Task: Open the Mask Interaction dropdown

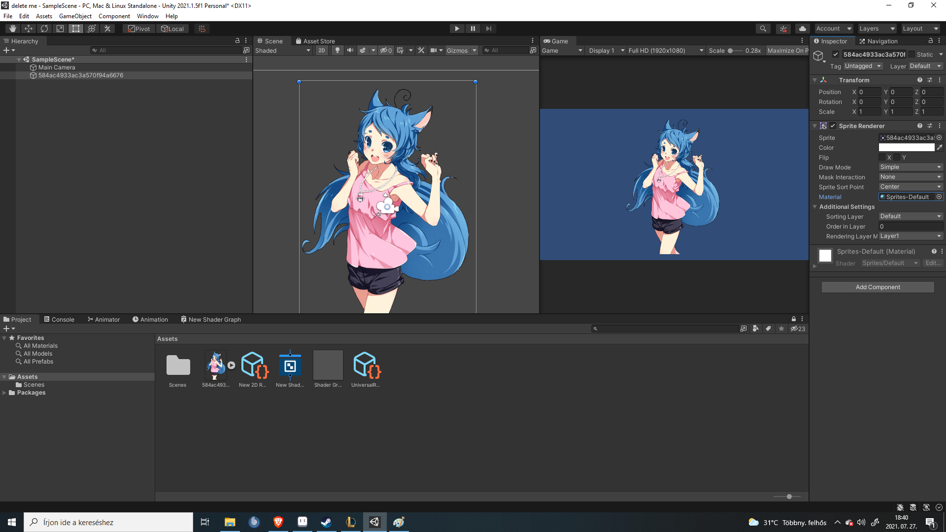Action: click(x=911, y=177)
